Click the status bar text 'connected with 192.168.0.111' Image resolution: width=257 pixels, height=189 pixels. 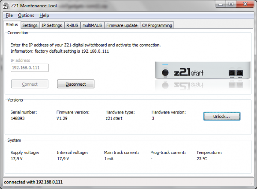[33, 182]
